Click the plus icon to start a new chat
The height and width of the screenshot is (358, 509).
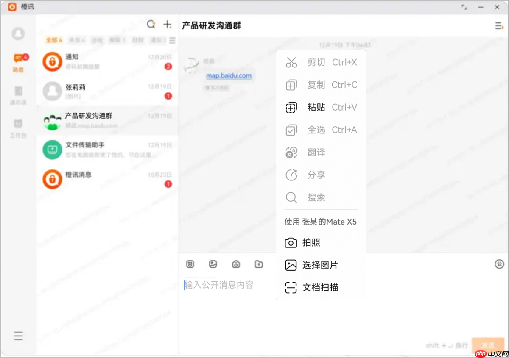(x=167, y=24)
